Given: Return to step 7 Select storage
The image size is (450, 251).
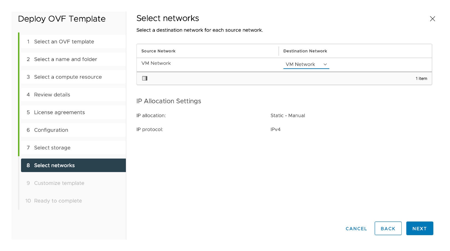Looking at the screenshot, I should (x=52, y=148).
